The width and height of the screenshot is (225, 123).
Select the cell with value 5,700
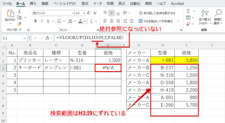point(186,105)
